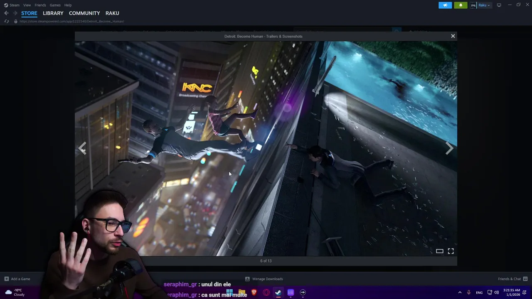Click the store page URL
The width and height of the screenshot is (532, 299).
[71, 21]
